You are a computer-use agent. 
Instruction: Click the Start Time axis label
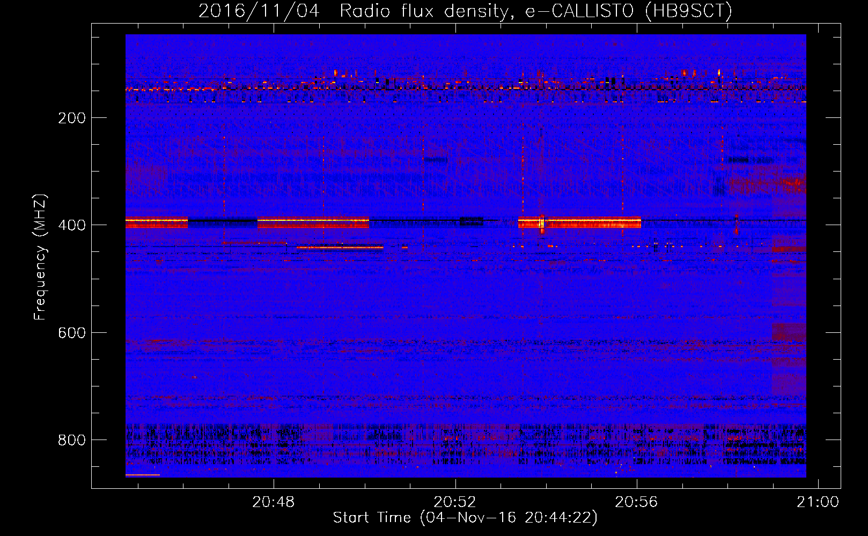[x=465, y=517]
